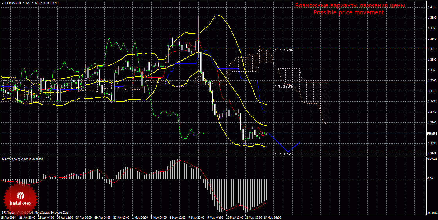The image size is (438, 220).
Task: Click the MACD scale value 0.00
Action: pyautogui.click(x=430, y=178)
